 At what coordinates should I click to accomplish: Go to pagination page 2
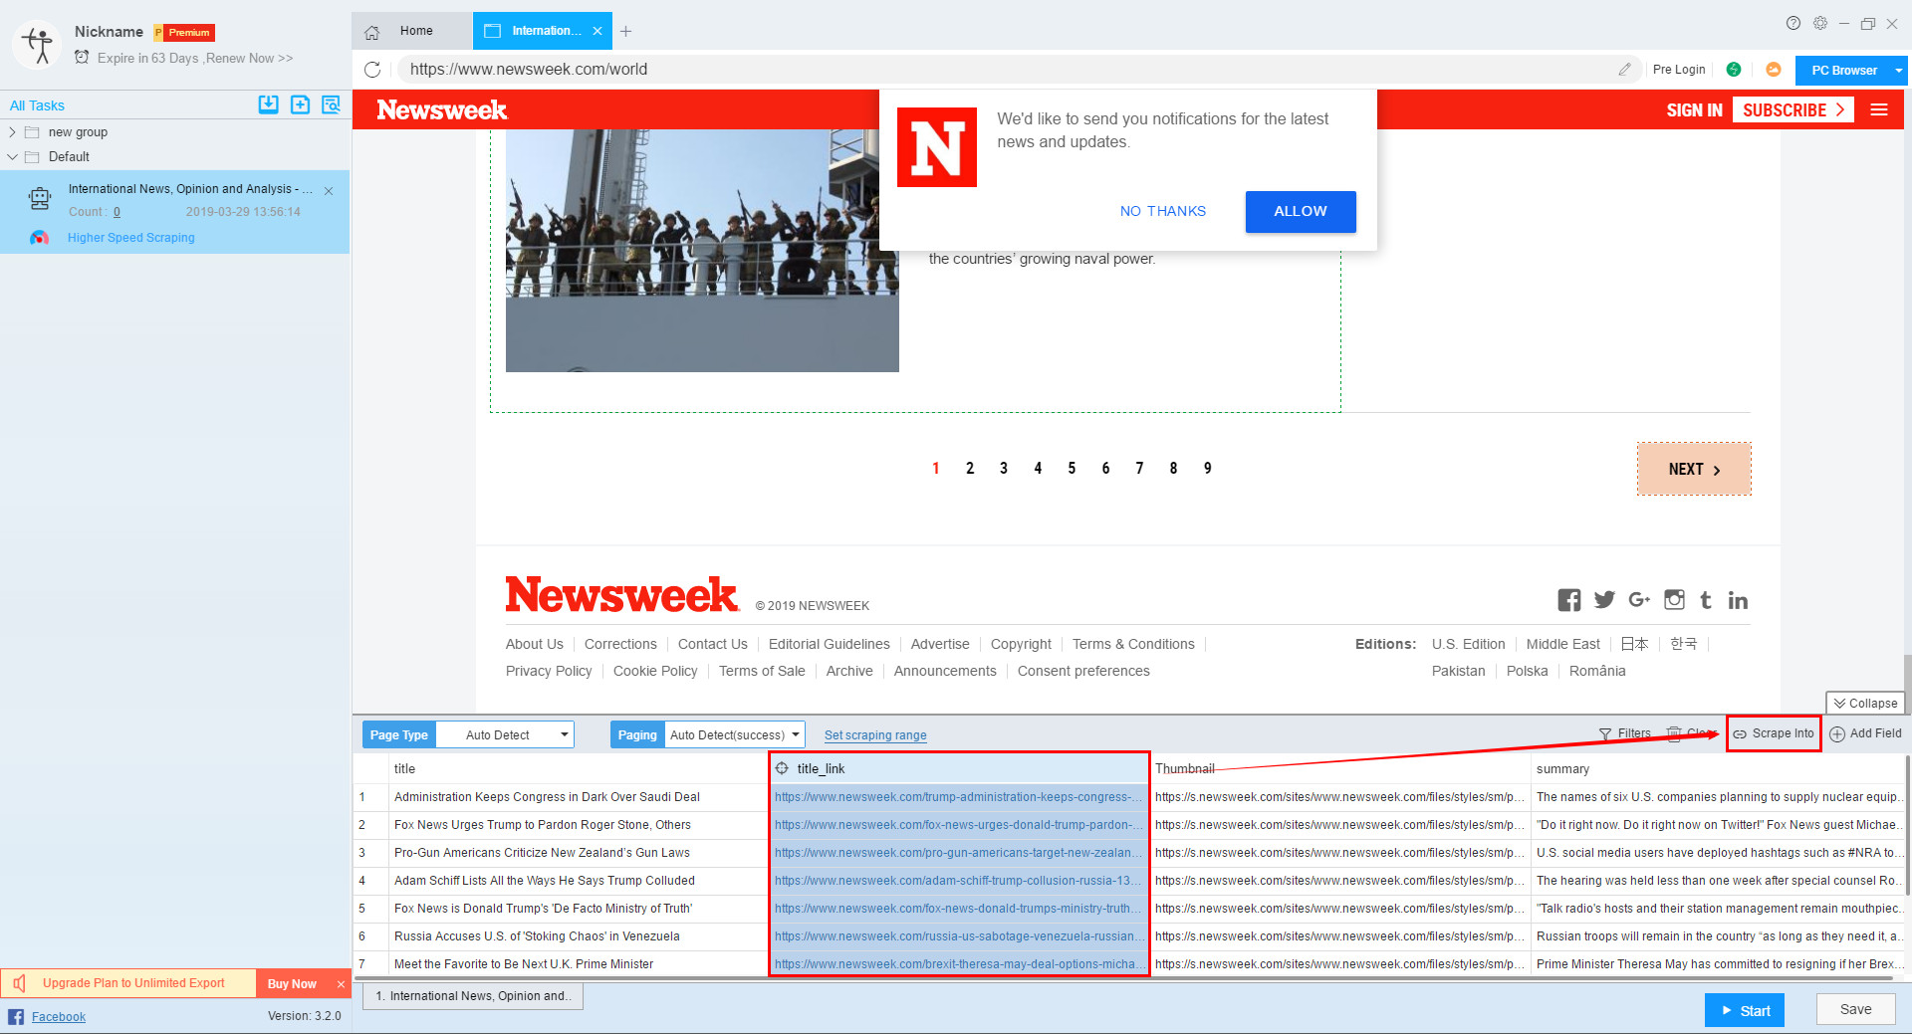point(970,469)
